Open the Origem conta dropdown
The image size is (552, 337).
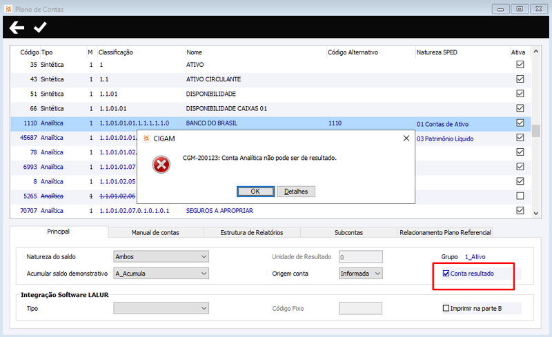[x=361, y=274]
